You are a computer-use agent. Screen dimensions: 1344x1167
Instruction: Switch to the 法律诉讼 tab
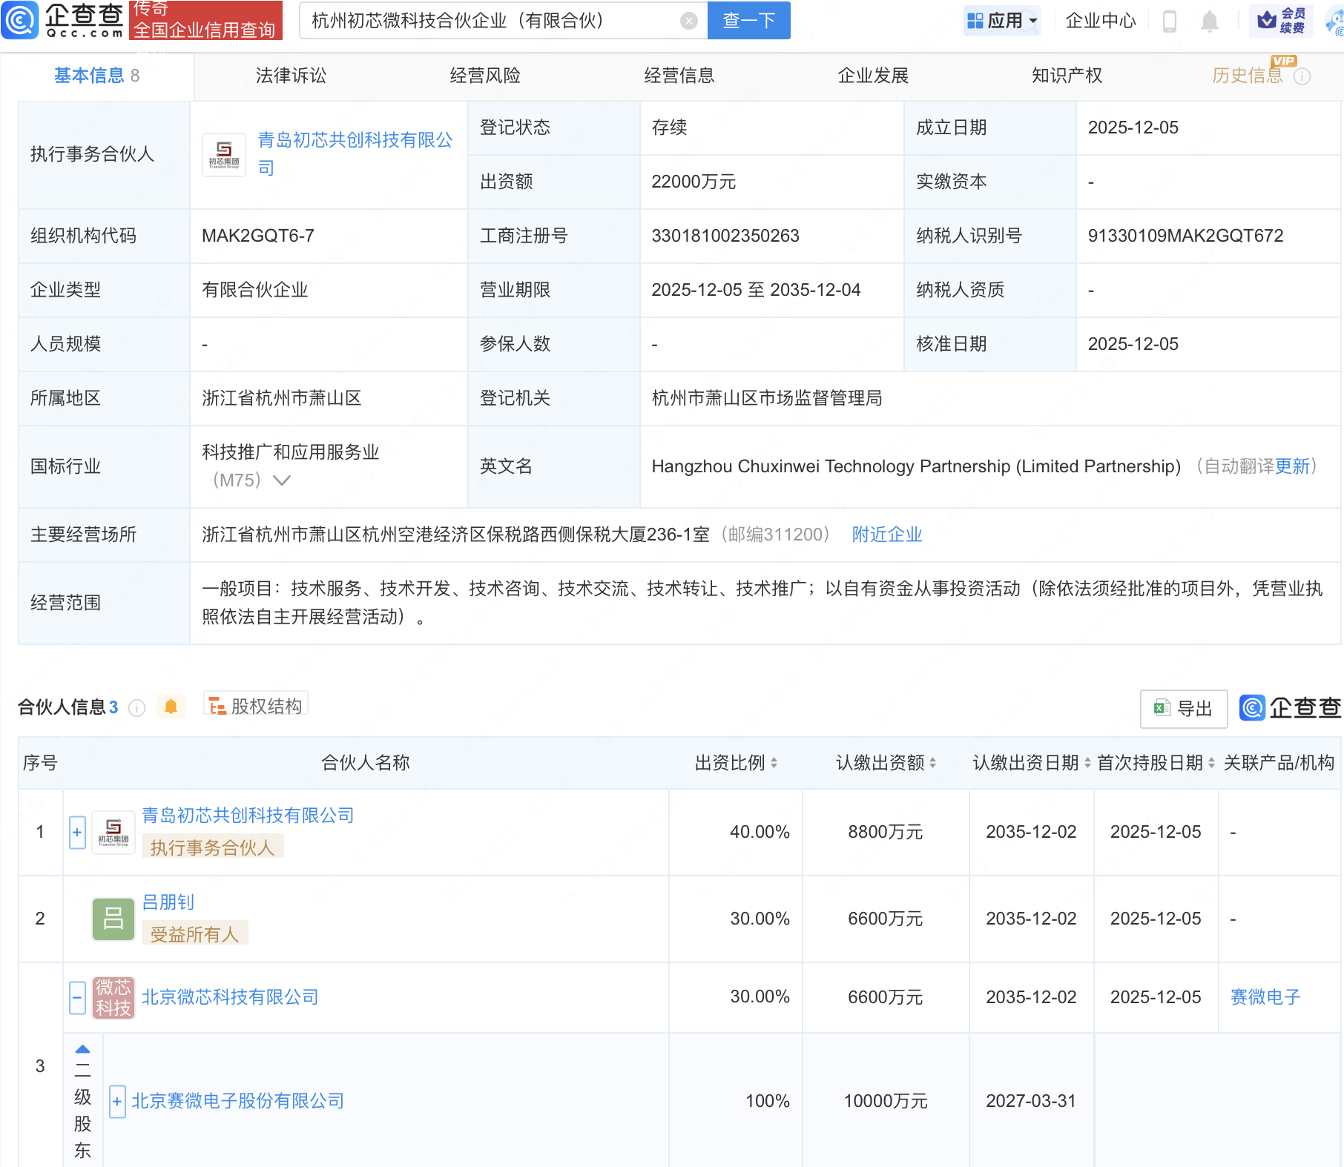click(291, 75)
